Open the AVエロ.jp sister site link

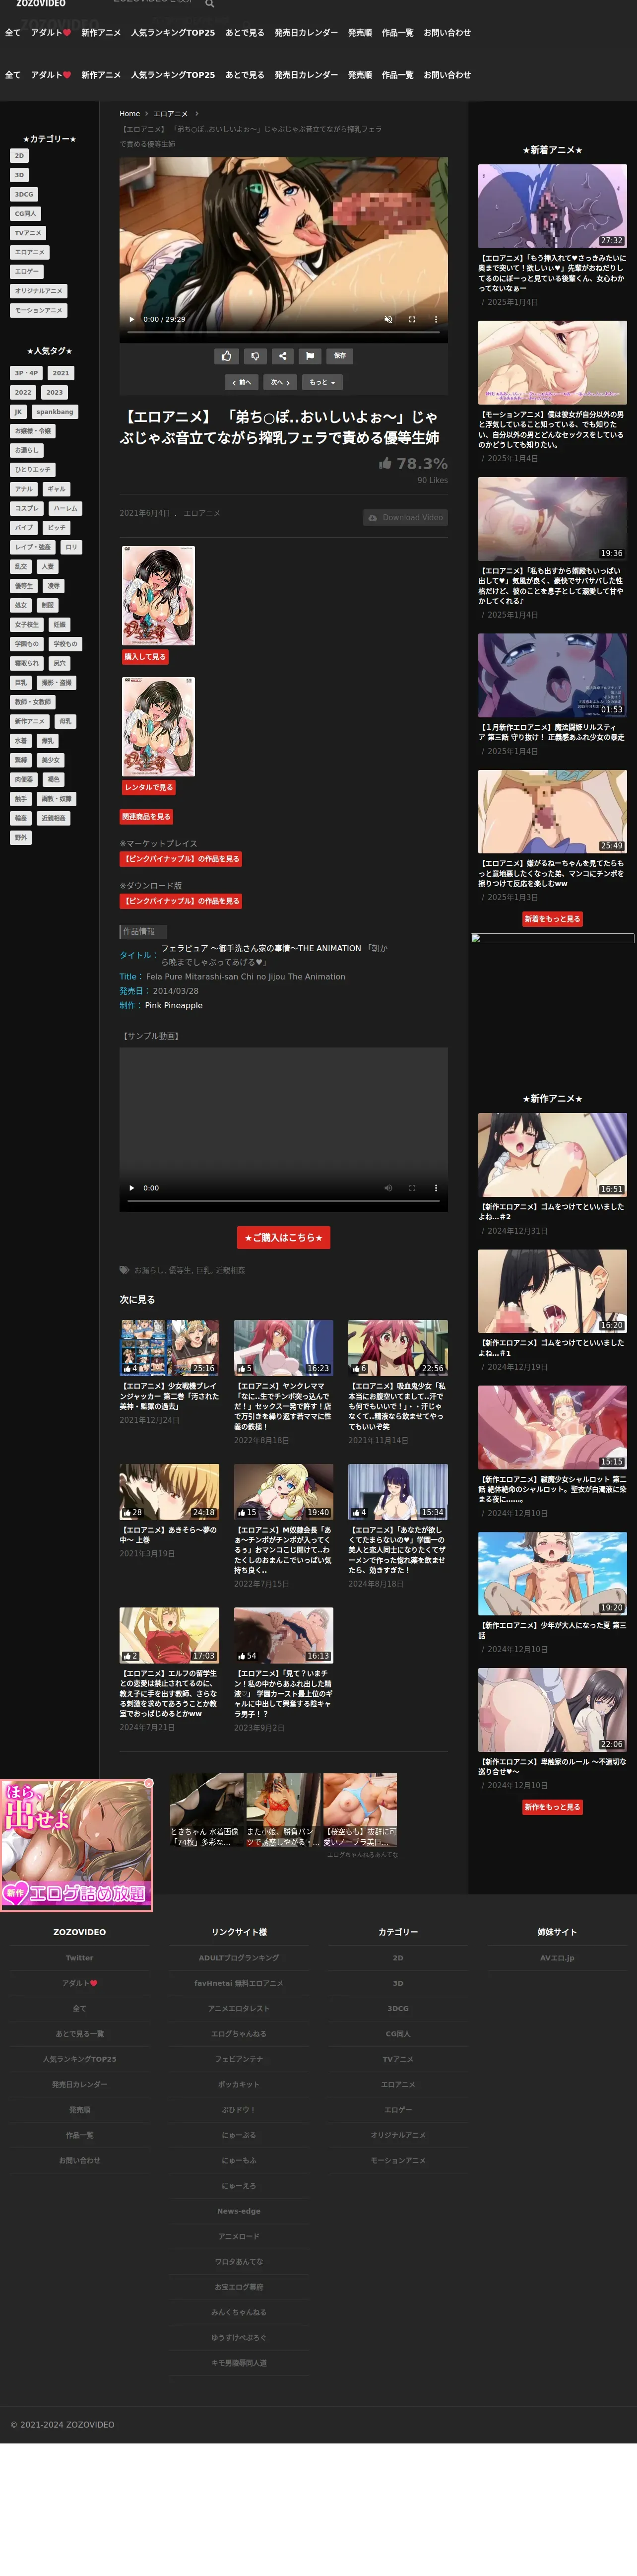pyautogui.click(x=557, y=1958)
